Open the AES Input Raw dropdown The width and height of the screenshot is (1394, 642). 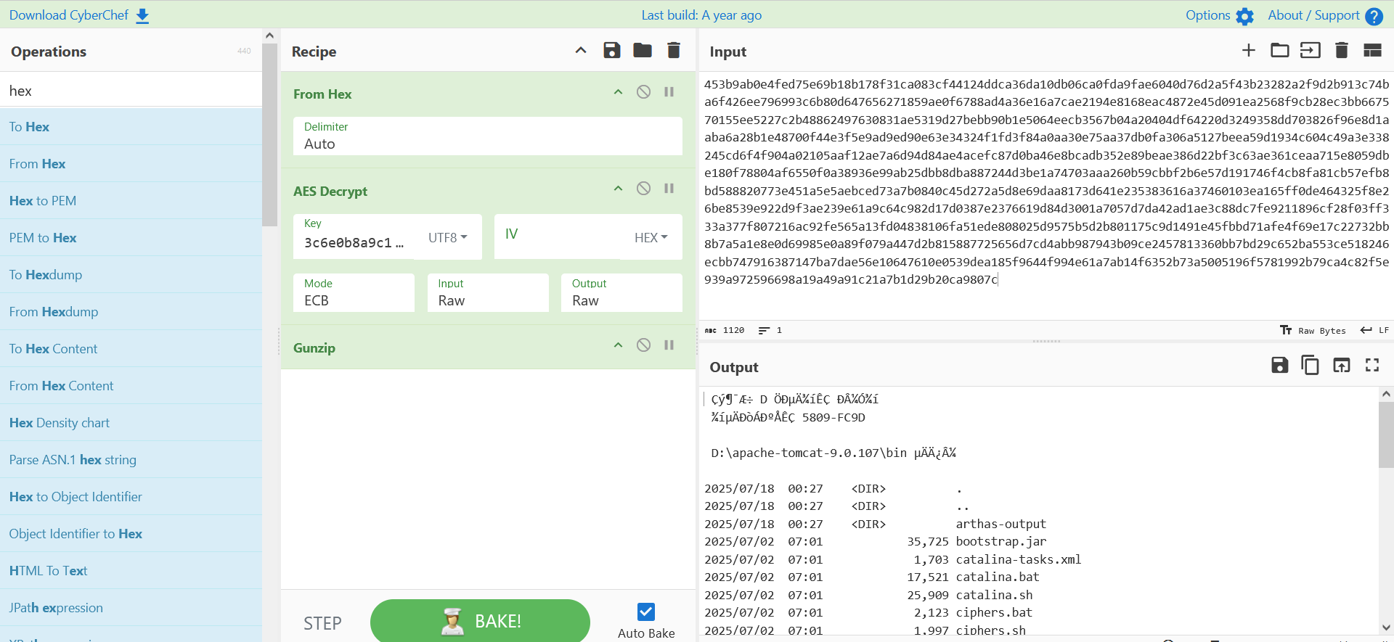[488, 293]
